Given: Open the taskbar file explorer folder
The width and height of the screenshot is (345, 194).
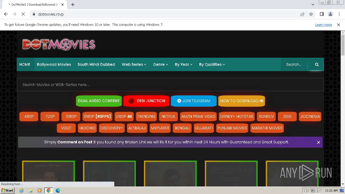Looking at the screenshot, I should (30, 190).
